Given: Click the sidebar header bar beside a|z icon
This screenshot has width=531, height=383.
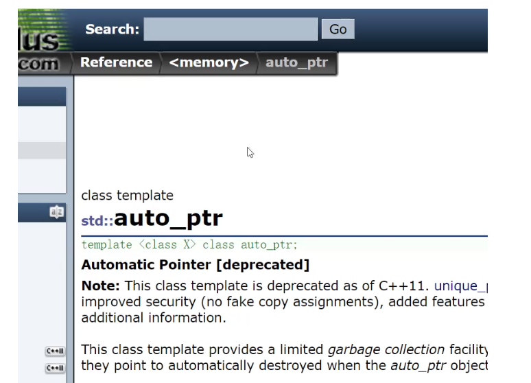Looking at the screenshot, I should pyautogui.click(x=34, y=213).
